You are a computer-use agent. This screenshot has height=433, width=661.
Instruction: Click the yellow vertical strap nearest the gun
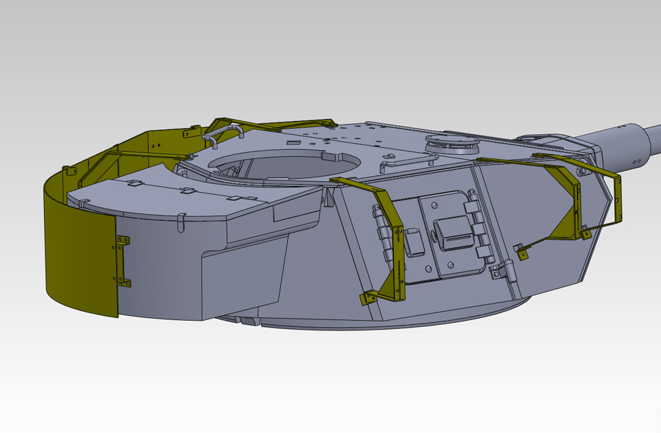(x=618, y=199)
